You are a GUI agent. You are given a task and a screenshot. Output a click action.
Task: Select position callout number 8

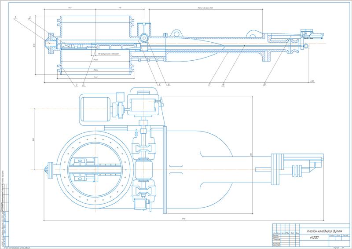coord(223,84)
